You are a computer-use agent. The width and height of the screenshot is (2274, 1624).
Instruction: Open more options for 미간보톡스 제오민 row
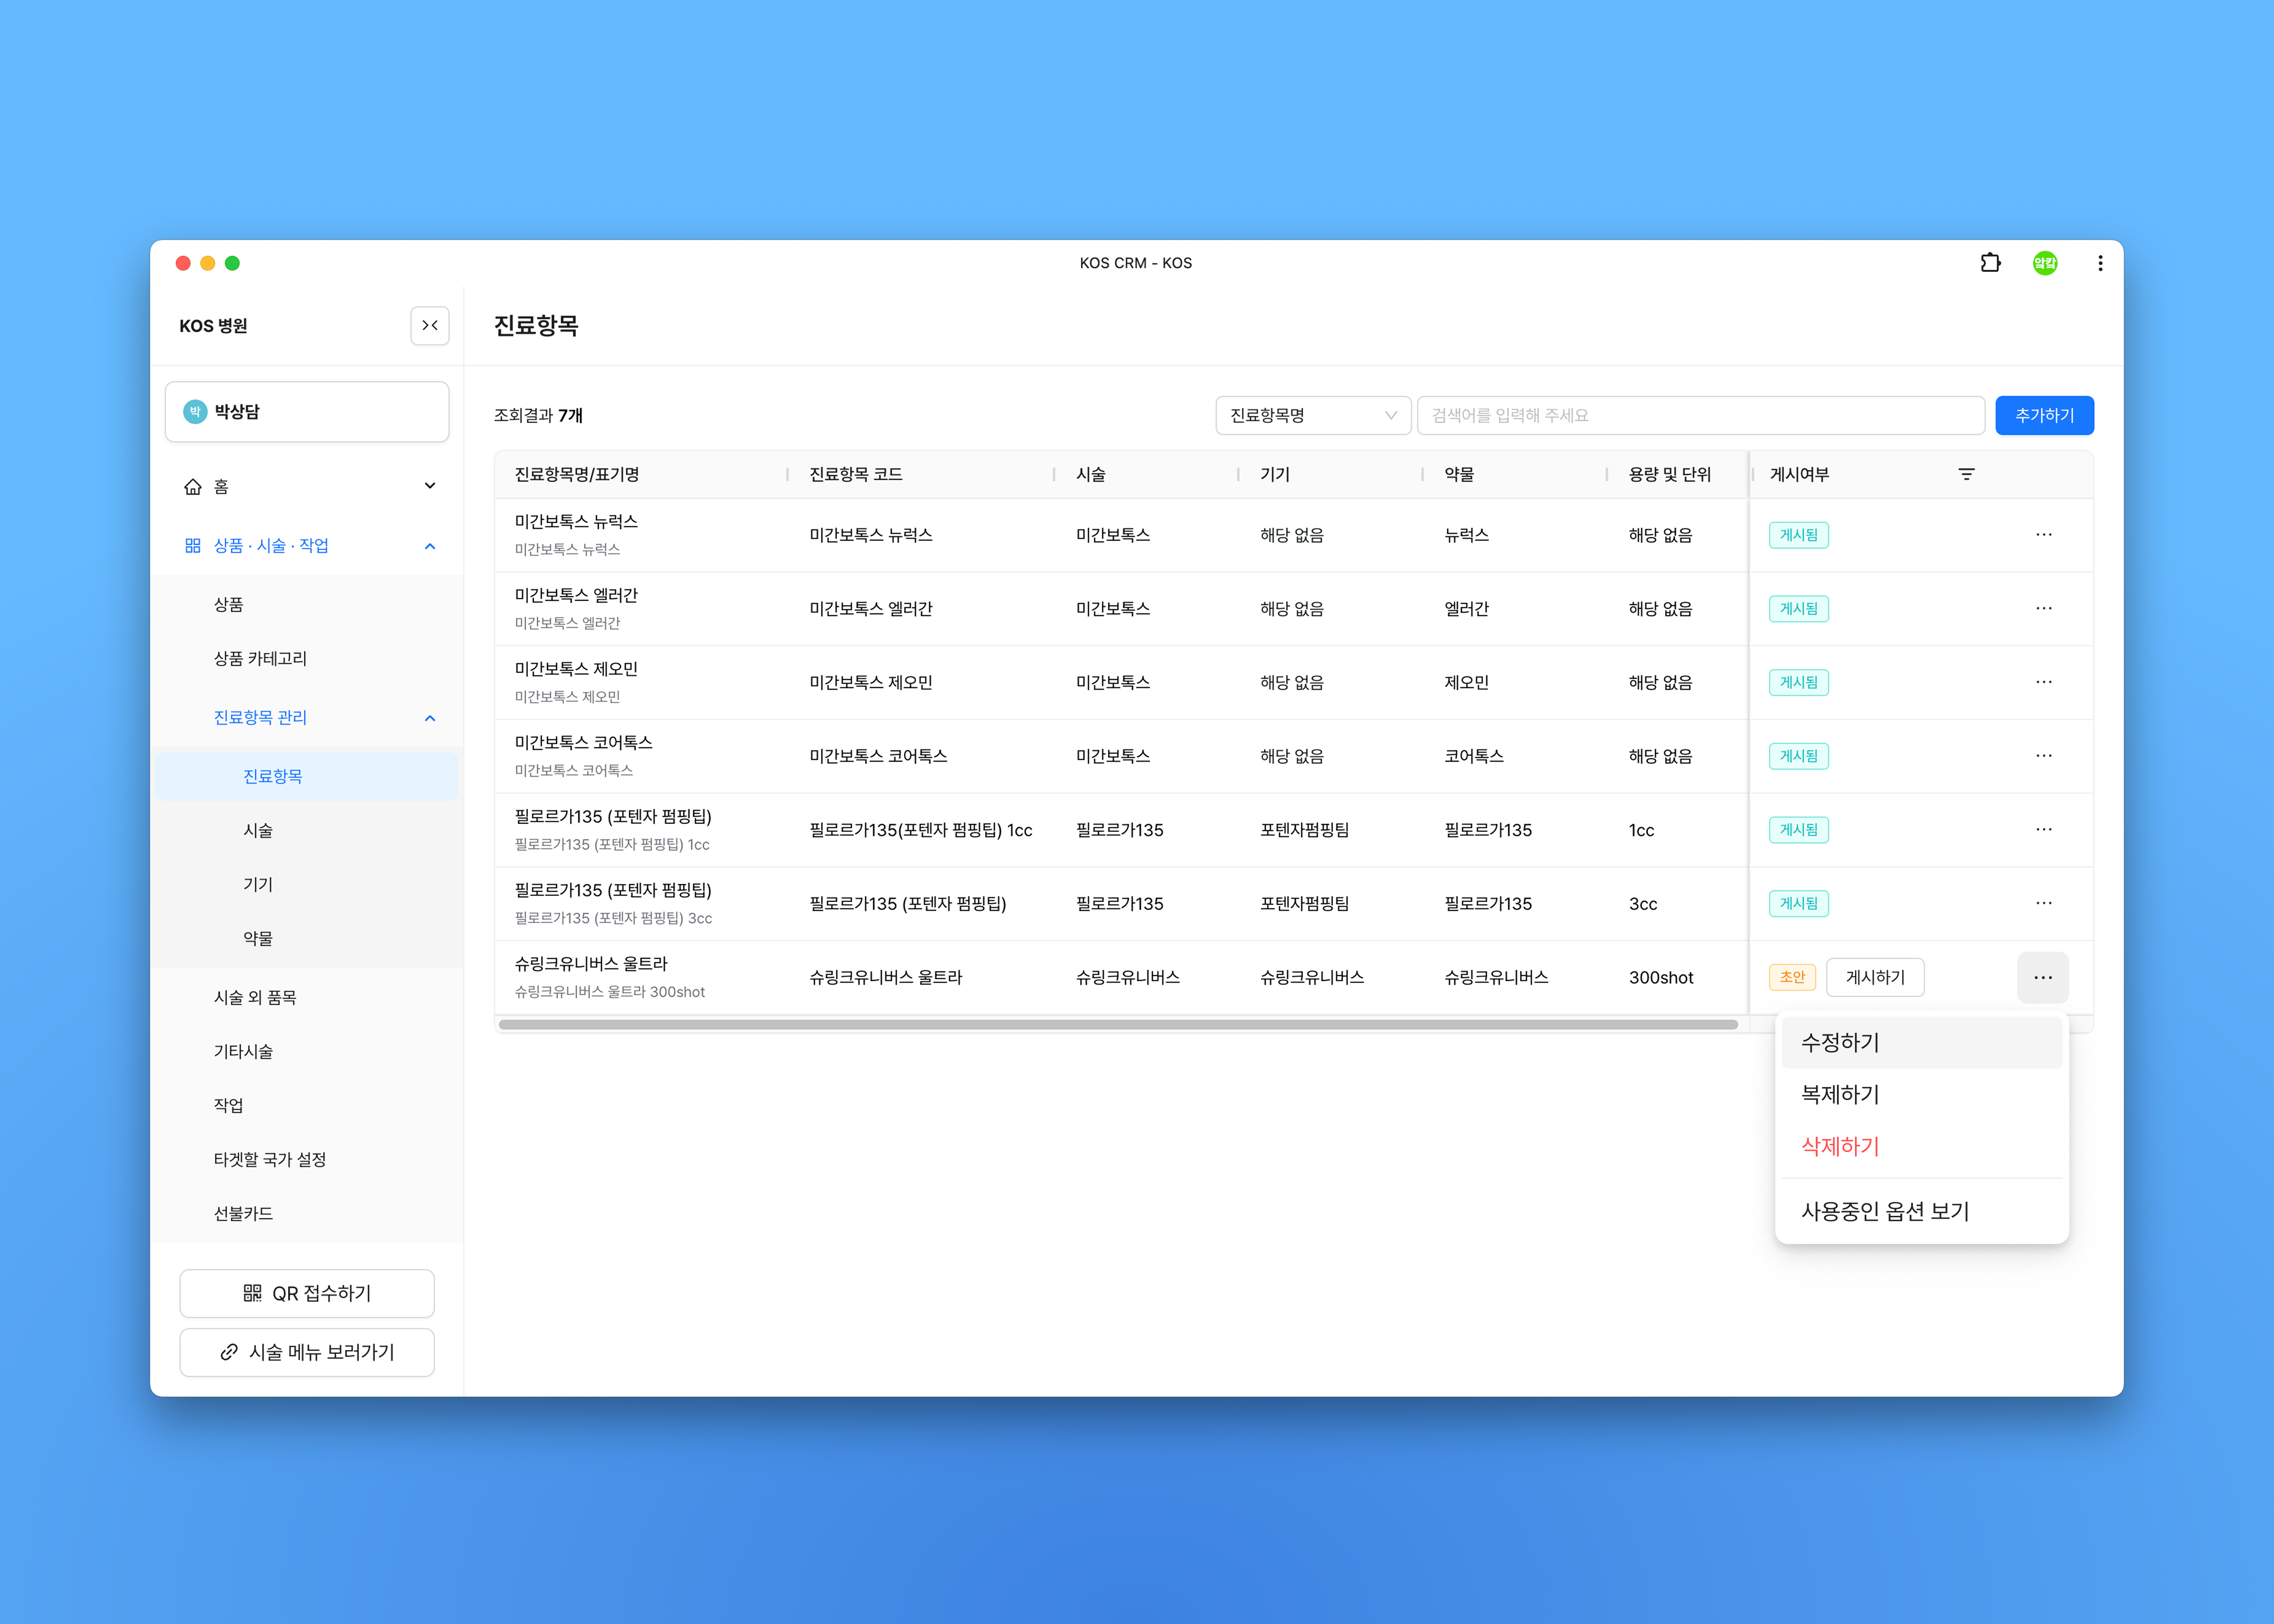pos(2043,682)
